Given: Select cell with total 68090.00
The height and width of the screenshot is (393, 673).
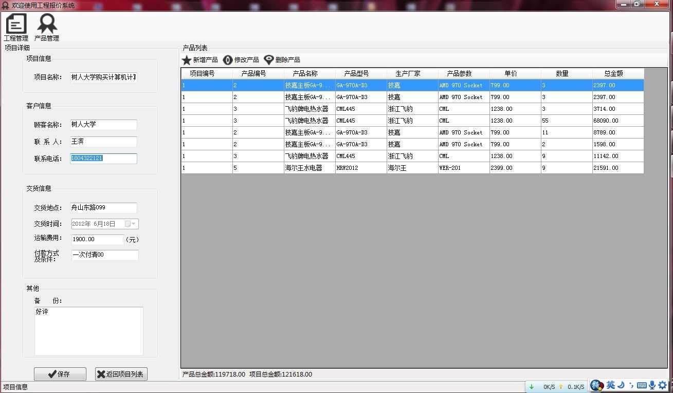Looking at the screenshot, I should coord(618,121).
